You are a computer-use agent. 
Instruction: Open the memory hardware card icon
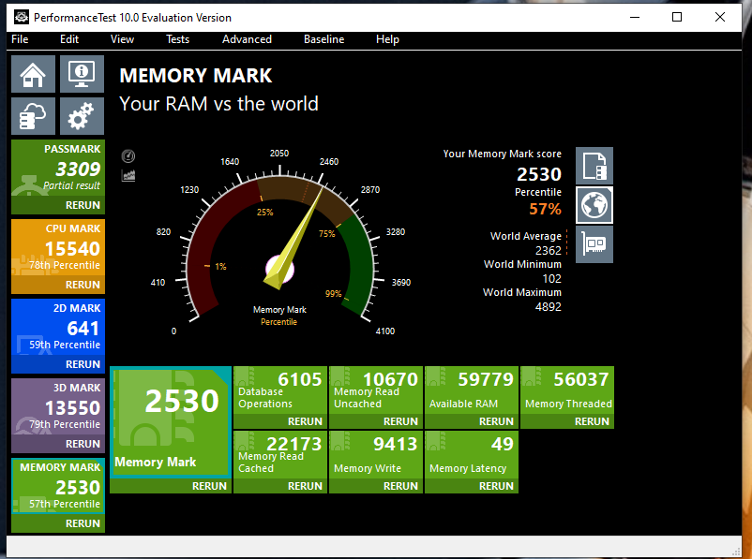pyautogui.click(x=594, y=244)
